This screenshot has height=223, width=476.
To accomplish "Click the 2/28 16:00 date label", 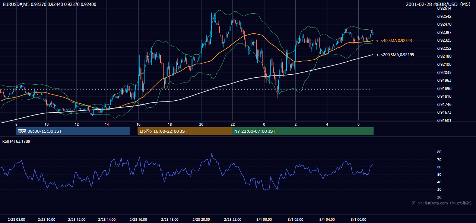I will [139, 220].
